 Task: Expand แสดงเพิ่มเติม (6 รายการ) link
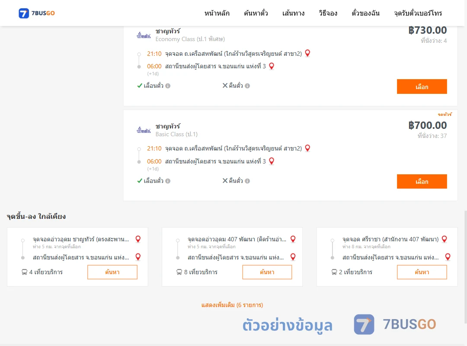232,305
